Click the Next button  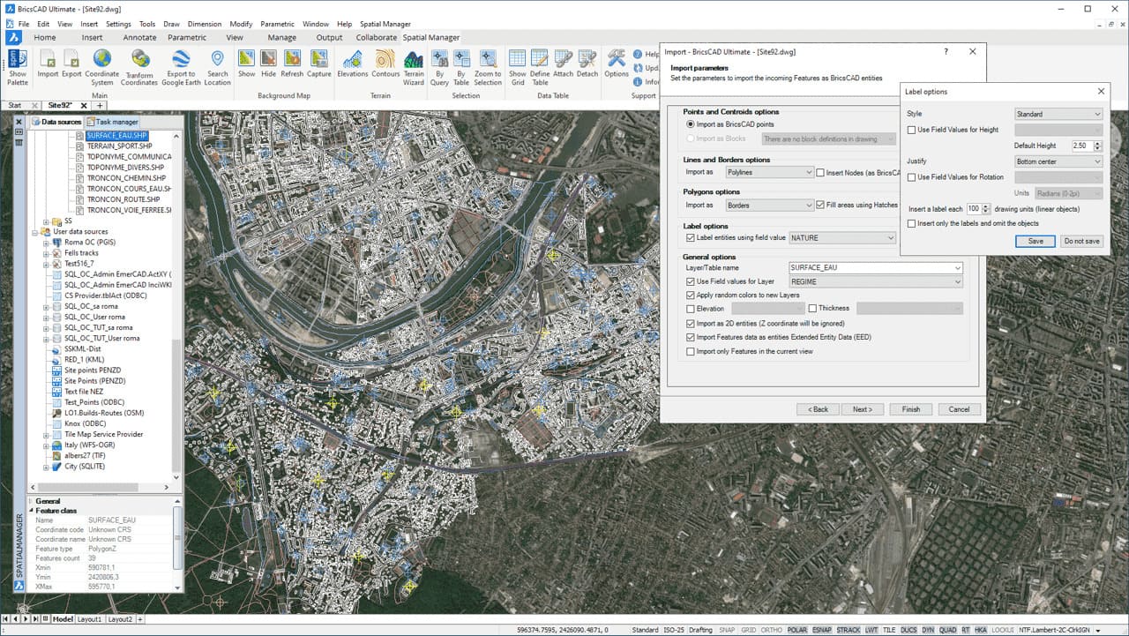[863, 409]
